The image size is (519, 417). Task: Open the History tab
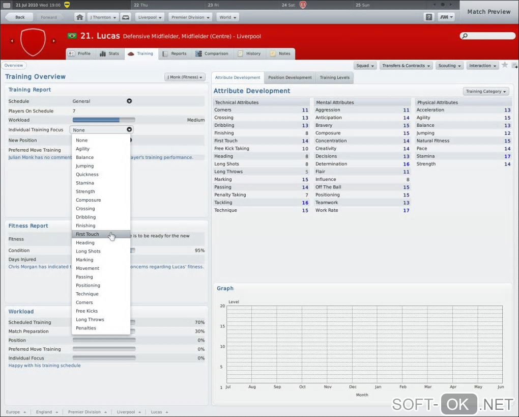tap(249, 53)
